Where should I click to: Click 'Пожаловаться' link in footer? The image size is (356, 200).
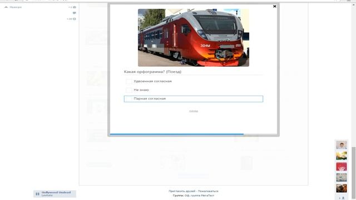pos(208,191)
